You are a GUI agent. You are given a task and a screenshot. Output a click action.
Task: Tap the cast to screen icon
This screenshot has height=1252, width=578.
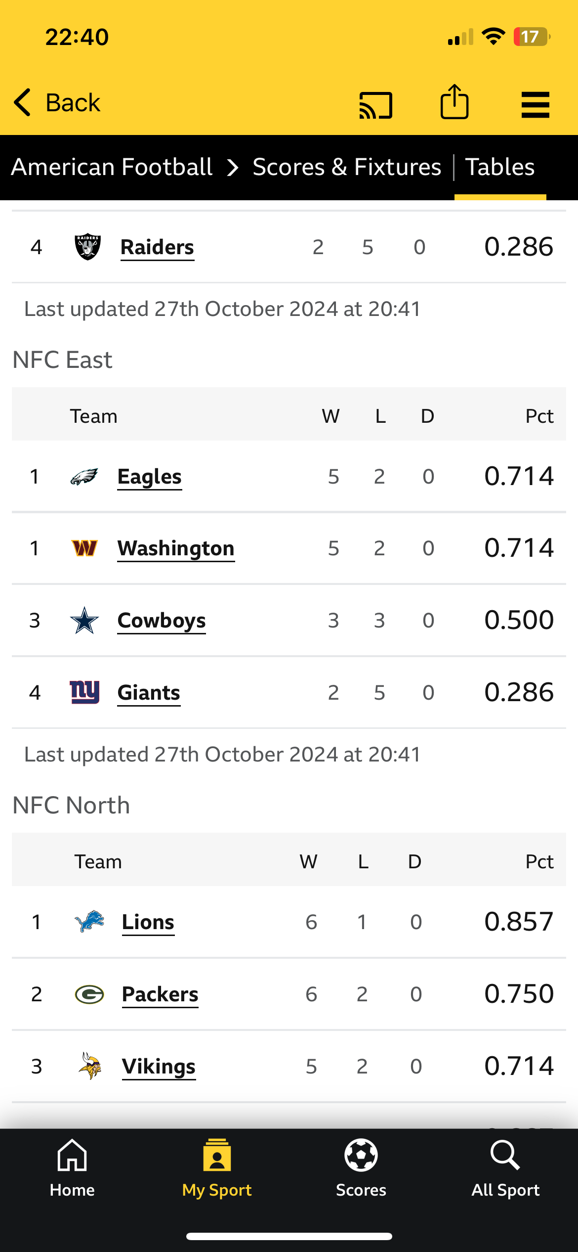(375, 105)
